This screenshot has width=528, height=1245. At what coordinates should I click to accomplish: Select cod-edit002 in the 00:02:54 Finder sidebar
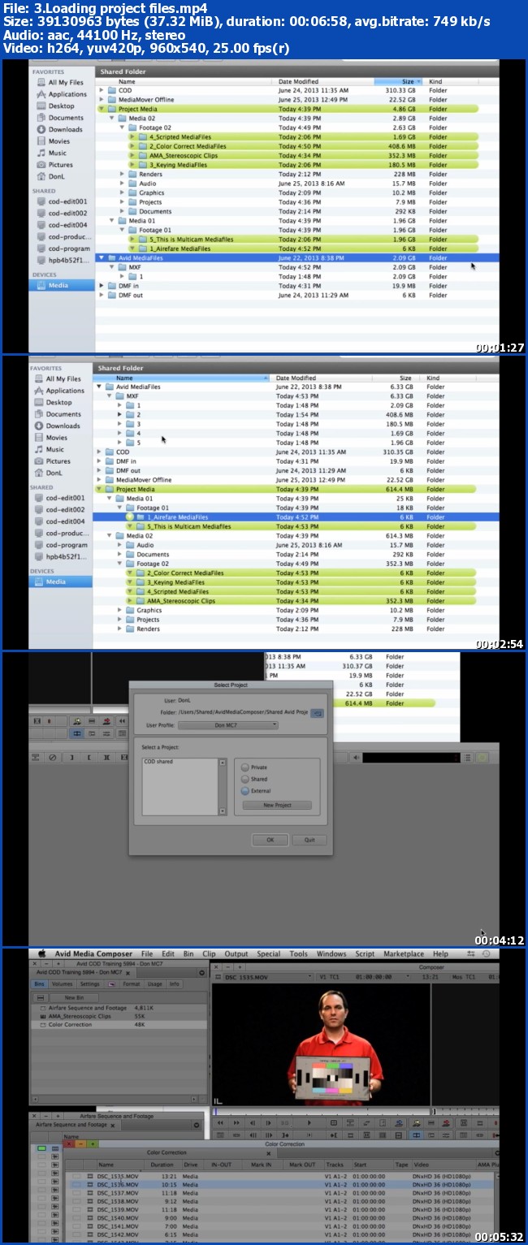(x=60, y=510)
